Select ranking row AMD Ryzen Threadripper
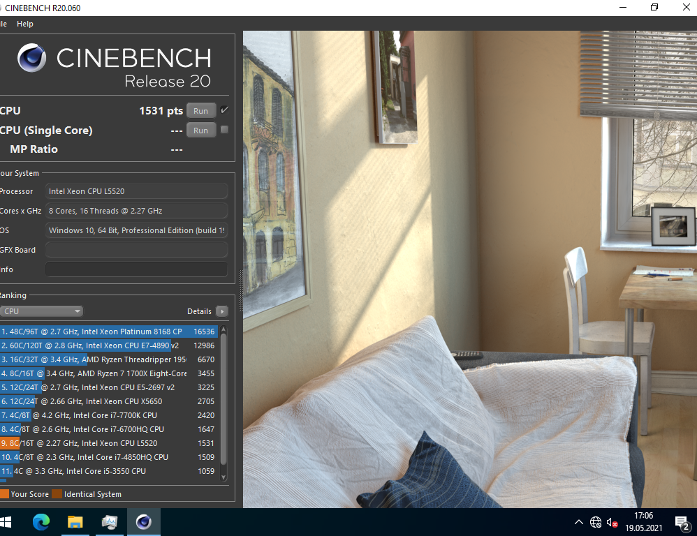Screen dimensions: 697x536 click(109, 359)
